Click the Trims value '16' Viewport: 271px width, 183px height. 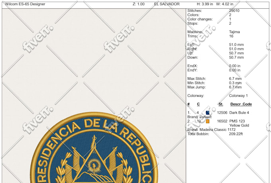coord(231,36)
